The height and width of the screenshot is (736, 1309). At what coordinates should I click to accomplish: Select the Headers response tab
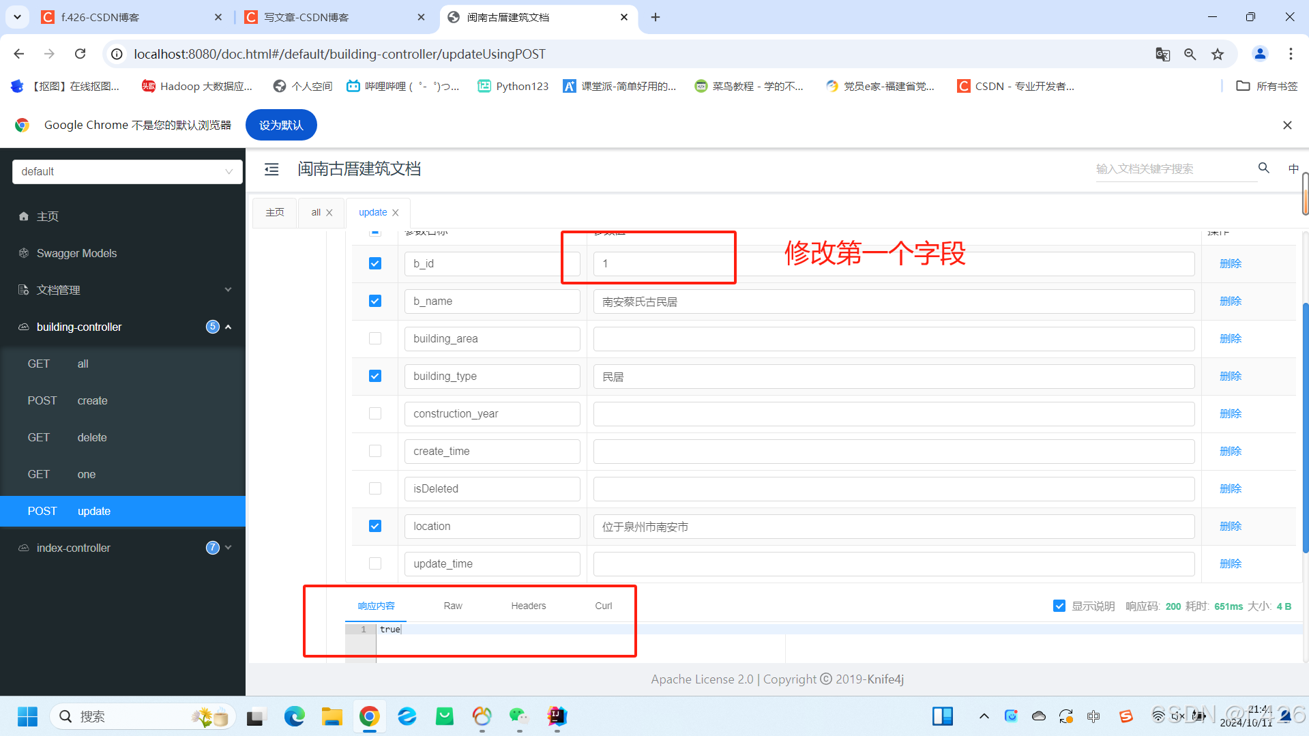[x=529, y=606]
